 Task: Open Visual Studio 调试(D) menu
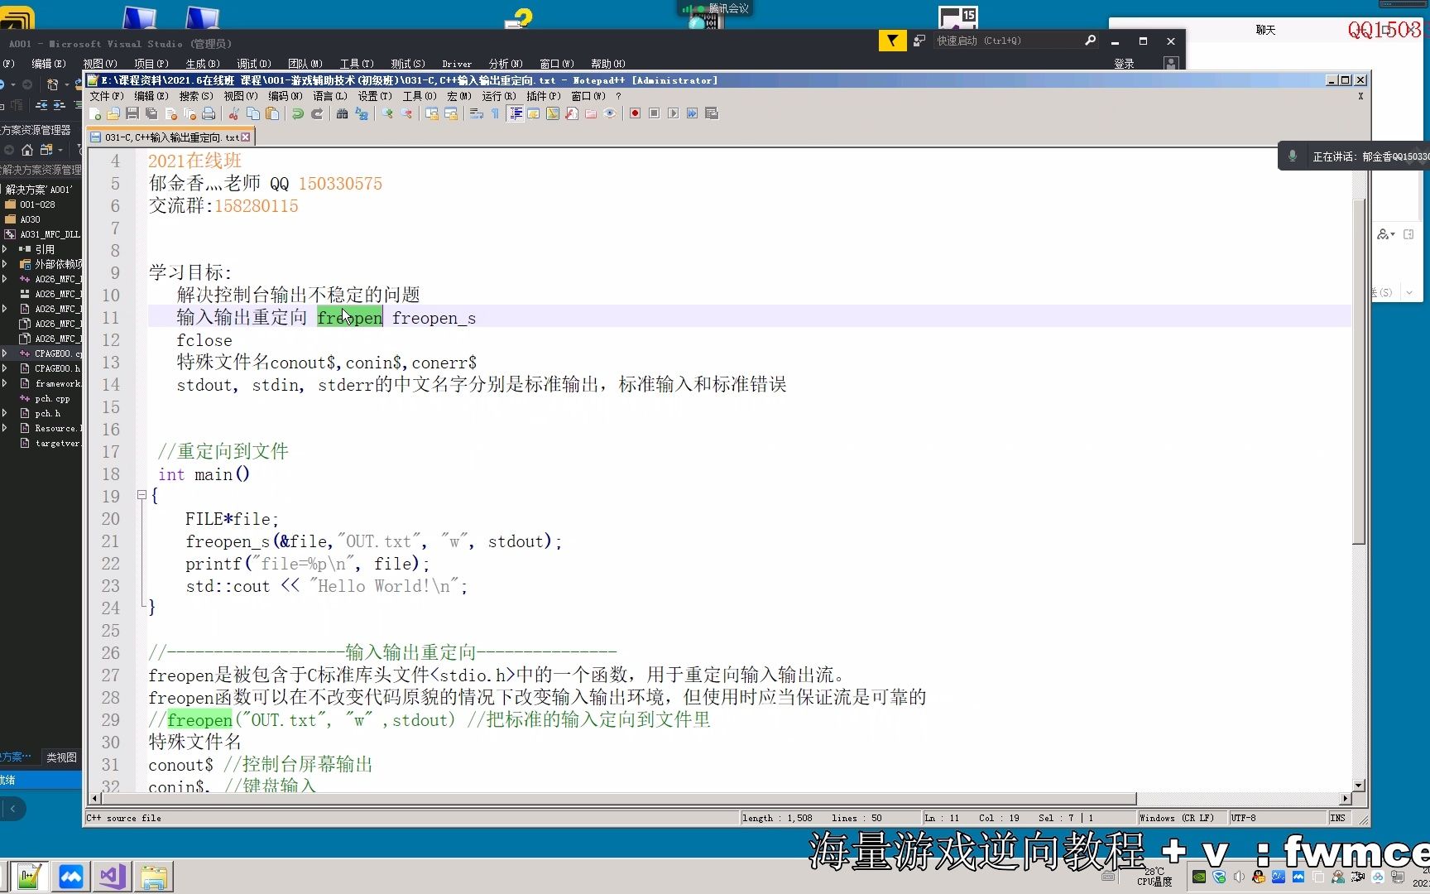click(254, 64)
